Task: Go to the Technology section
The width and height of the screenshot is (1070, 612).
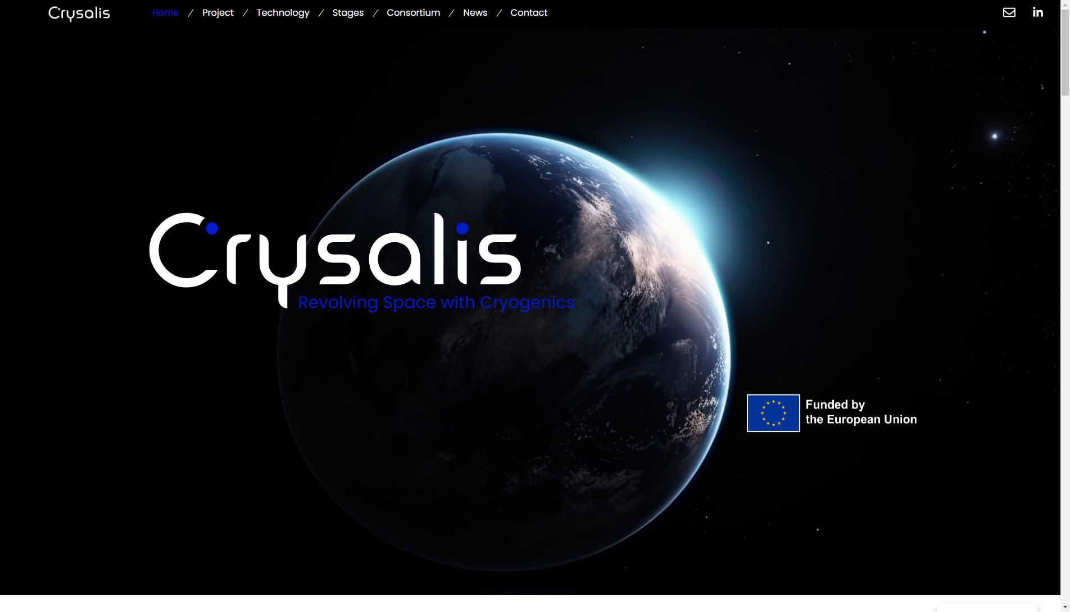Action: tap(283, 12)
